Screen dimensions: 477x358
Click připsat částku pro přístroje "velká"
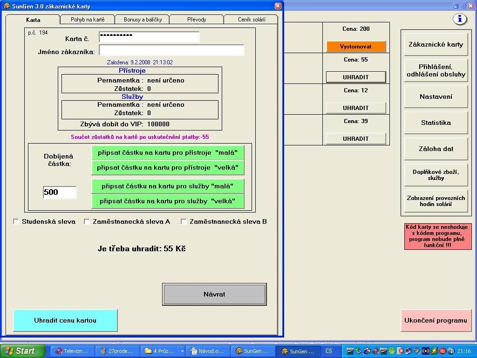(x=168, y=167)
